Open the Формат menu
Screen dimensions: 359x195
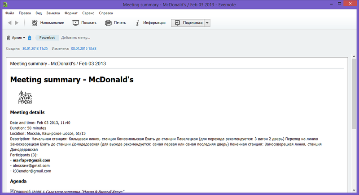click(x=70, y=13)
